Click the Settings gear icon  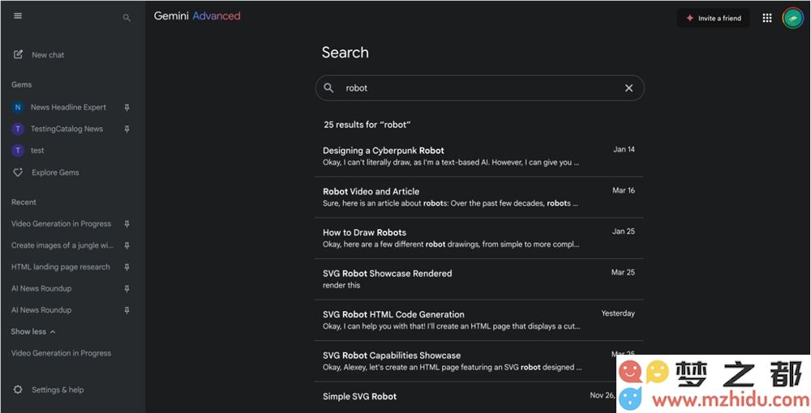pos(18,390)
